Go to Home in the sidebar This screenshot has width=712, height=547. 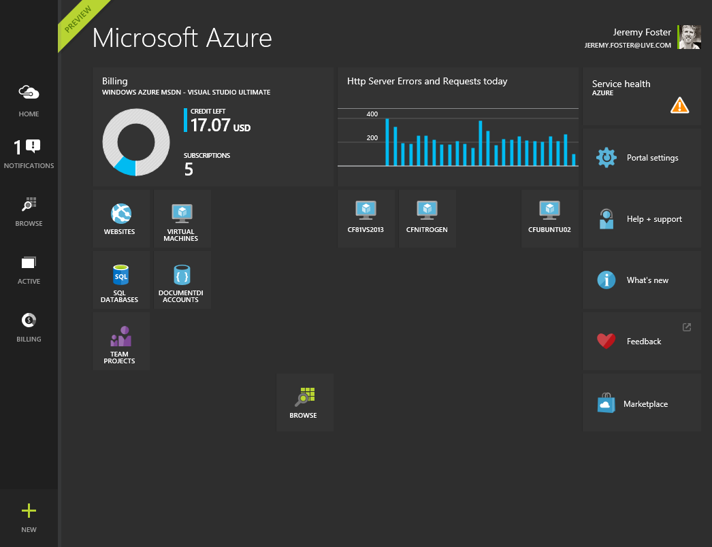pos(29,100)
